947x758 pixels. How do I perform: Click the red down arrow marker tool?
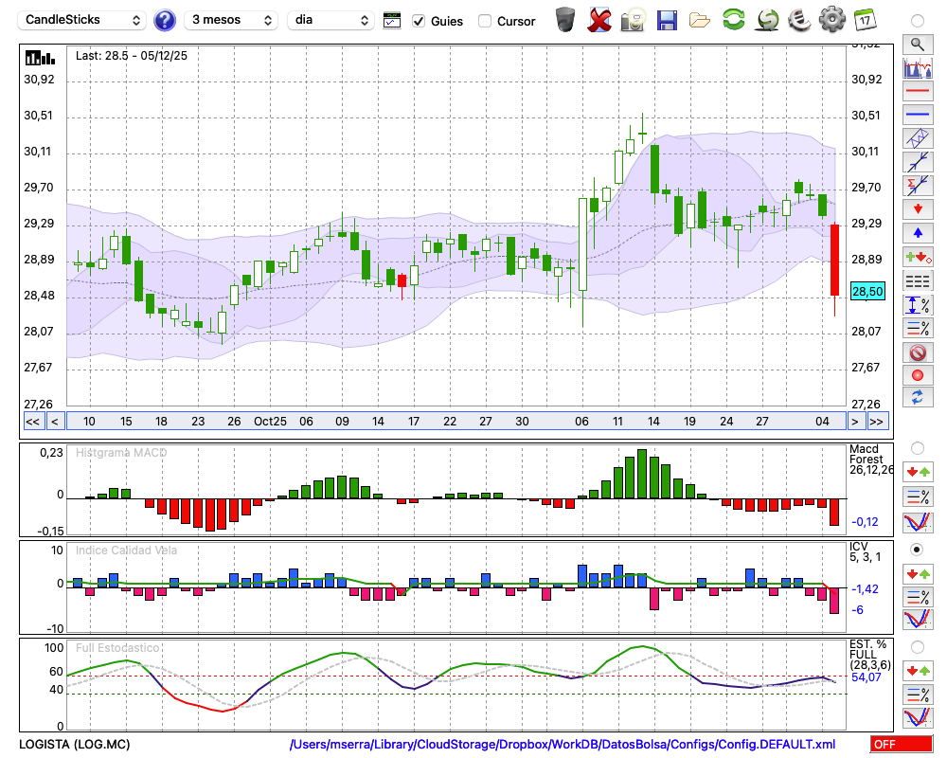[918, 209]
